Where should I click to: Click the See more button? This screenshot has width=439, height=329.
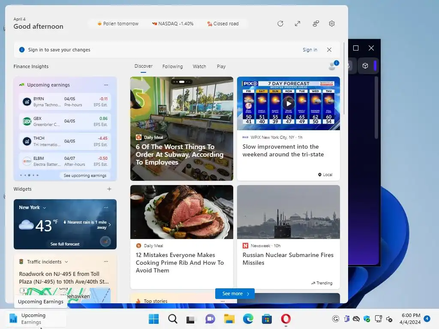(x=235, y=293)
